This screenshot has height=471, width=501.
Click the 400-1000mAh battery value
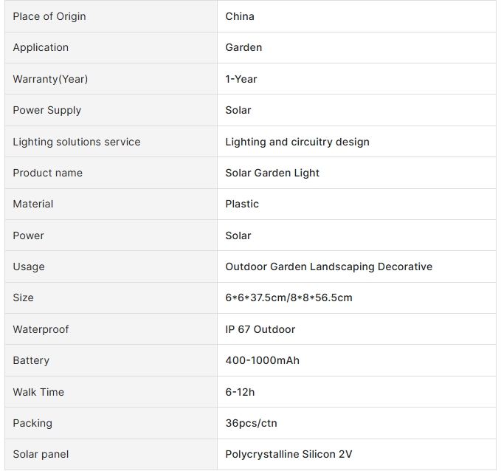(263, 360)
